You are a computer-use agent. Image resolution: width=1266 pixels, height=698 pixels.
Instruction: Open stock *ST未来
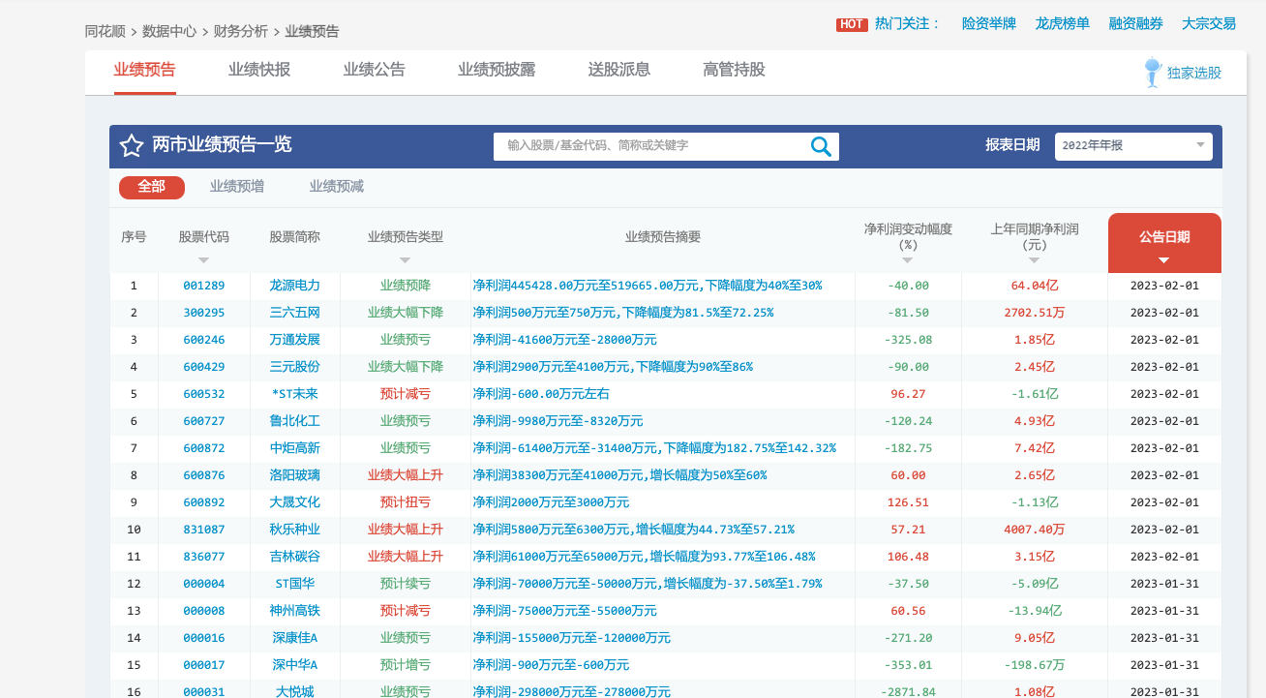coord(295,394)
